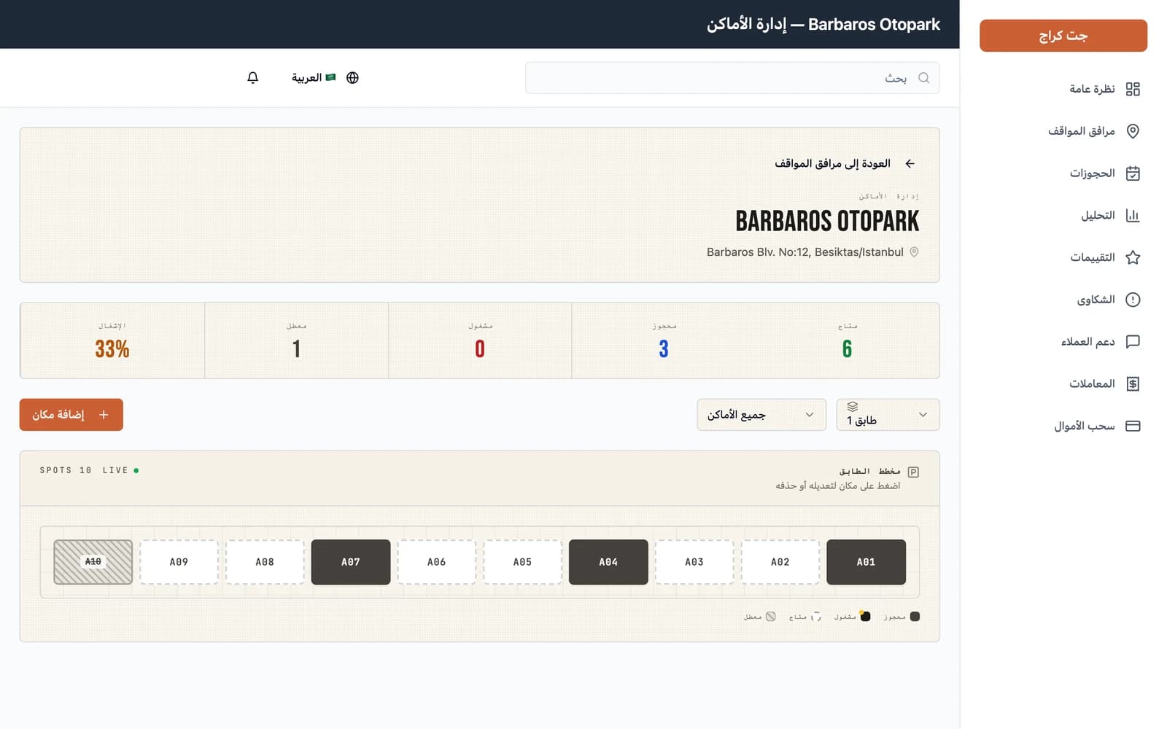
Task: Click the محجوز stat card showing 3
Action: [663, 340]
